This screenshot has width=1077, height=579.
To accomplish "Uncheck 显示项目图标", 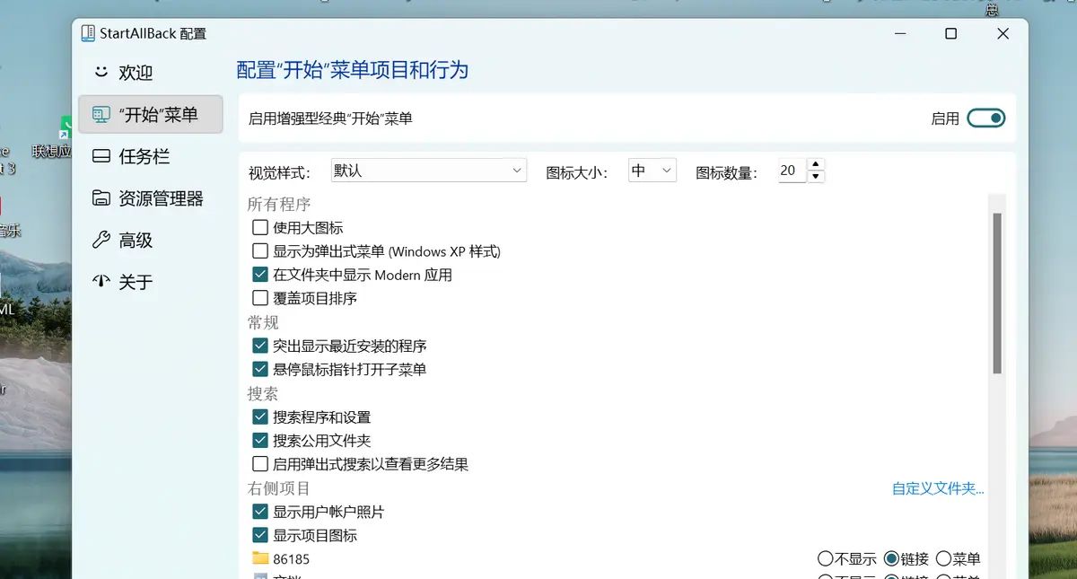I will (260, 535).
